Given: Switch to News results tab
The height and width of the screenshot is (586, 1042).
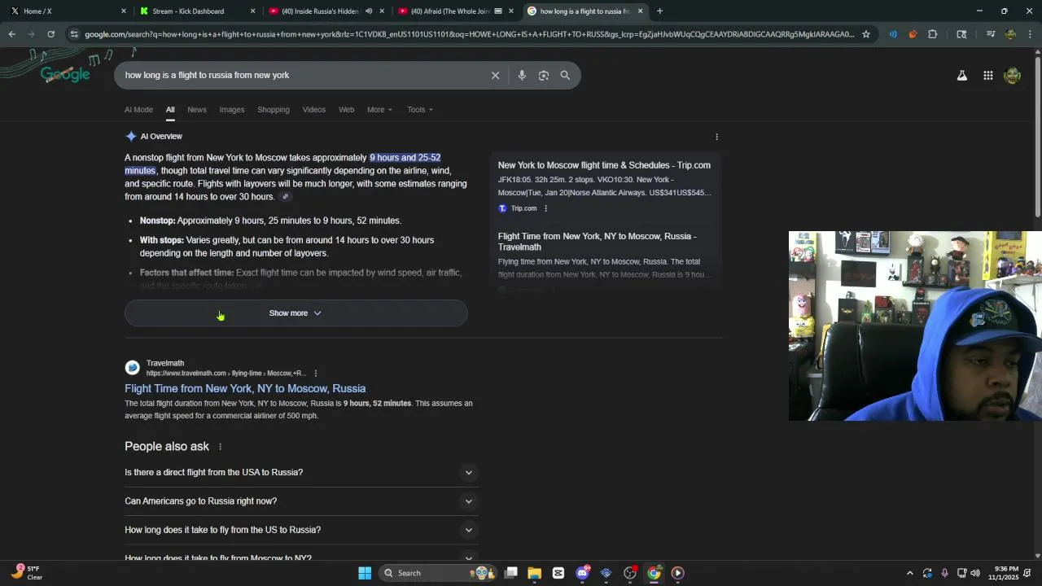Looking at the screenshot, I should [x=197, y=110].
